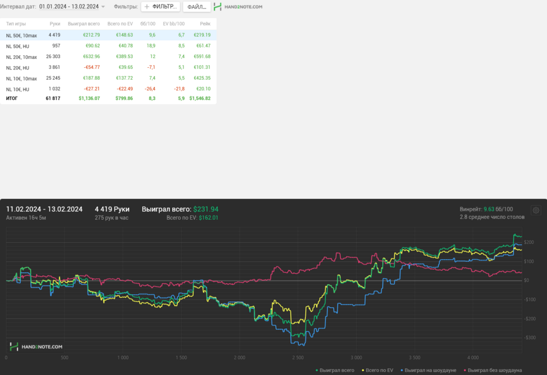
Task: Toggle the Выиграл всего legend series
Action: pos(335,370)
